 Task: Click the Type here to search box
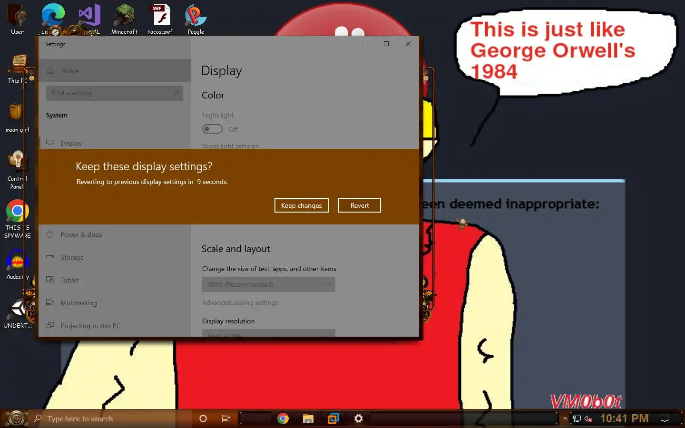click(x=109, y=418)
